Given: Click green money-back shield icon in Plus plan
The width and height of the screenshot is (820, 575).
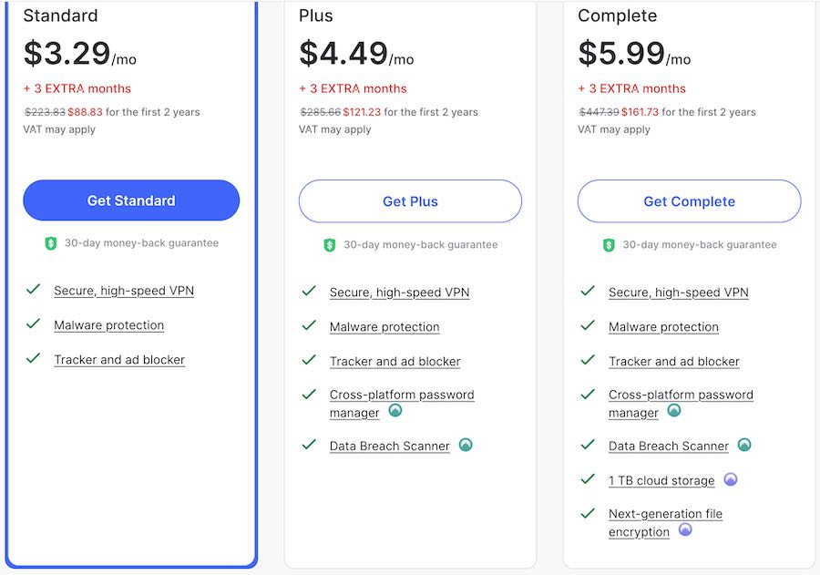Looking at the screenshot, I should (330, 245).
